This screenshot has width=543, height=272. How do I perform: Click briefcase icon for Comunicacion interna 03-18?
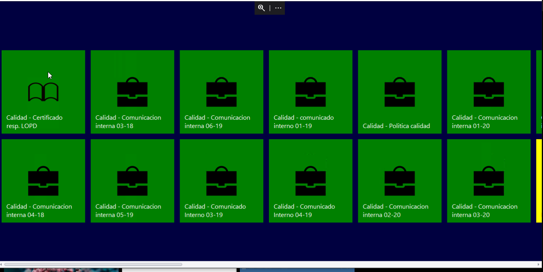click(132, 92)
